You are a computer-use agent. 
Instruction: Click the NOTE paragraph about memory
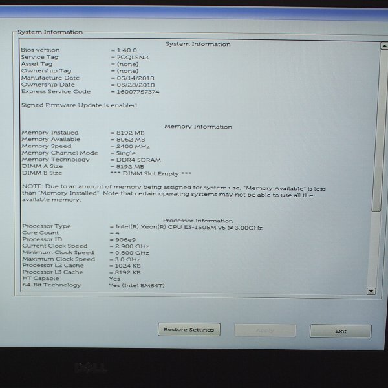tap(174, 193)
